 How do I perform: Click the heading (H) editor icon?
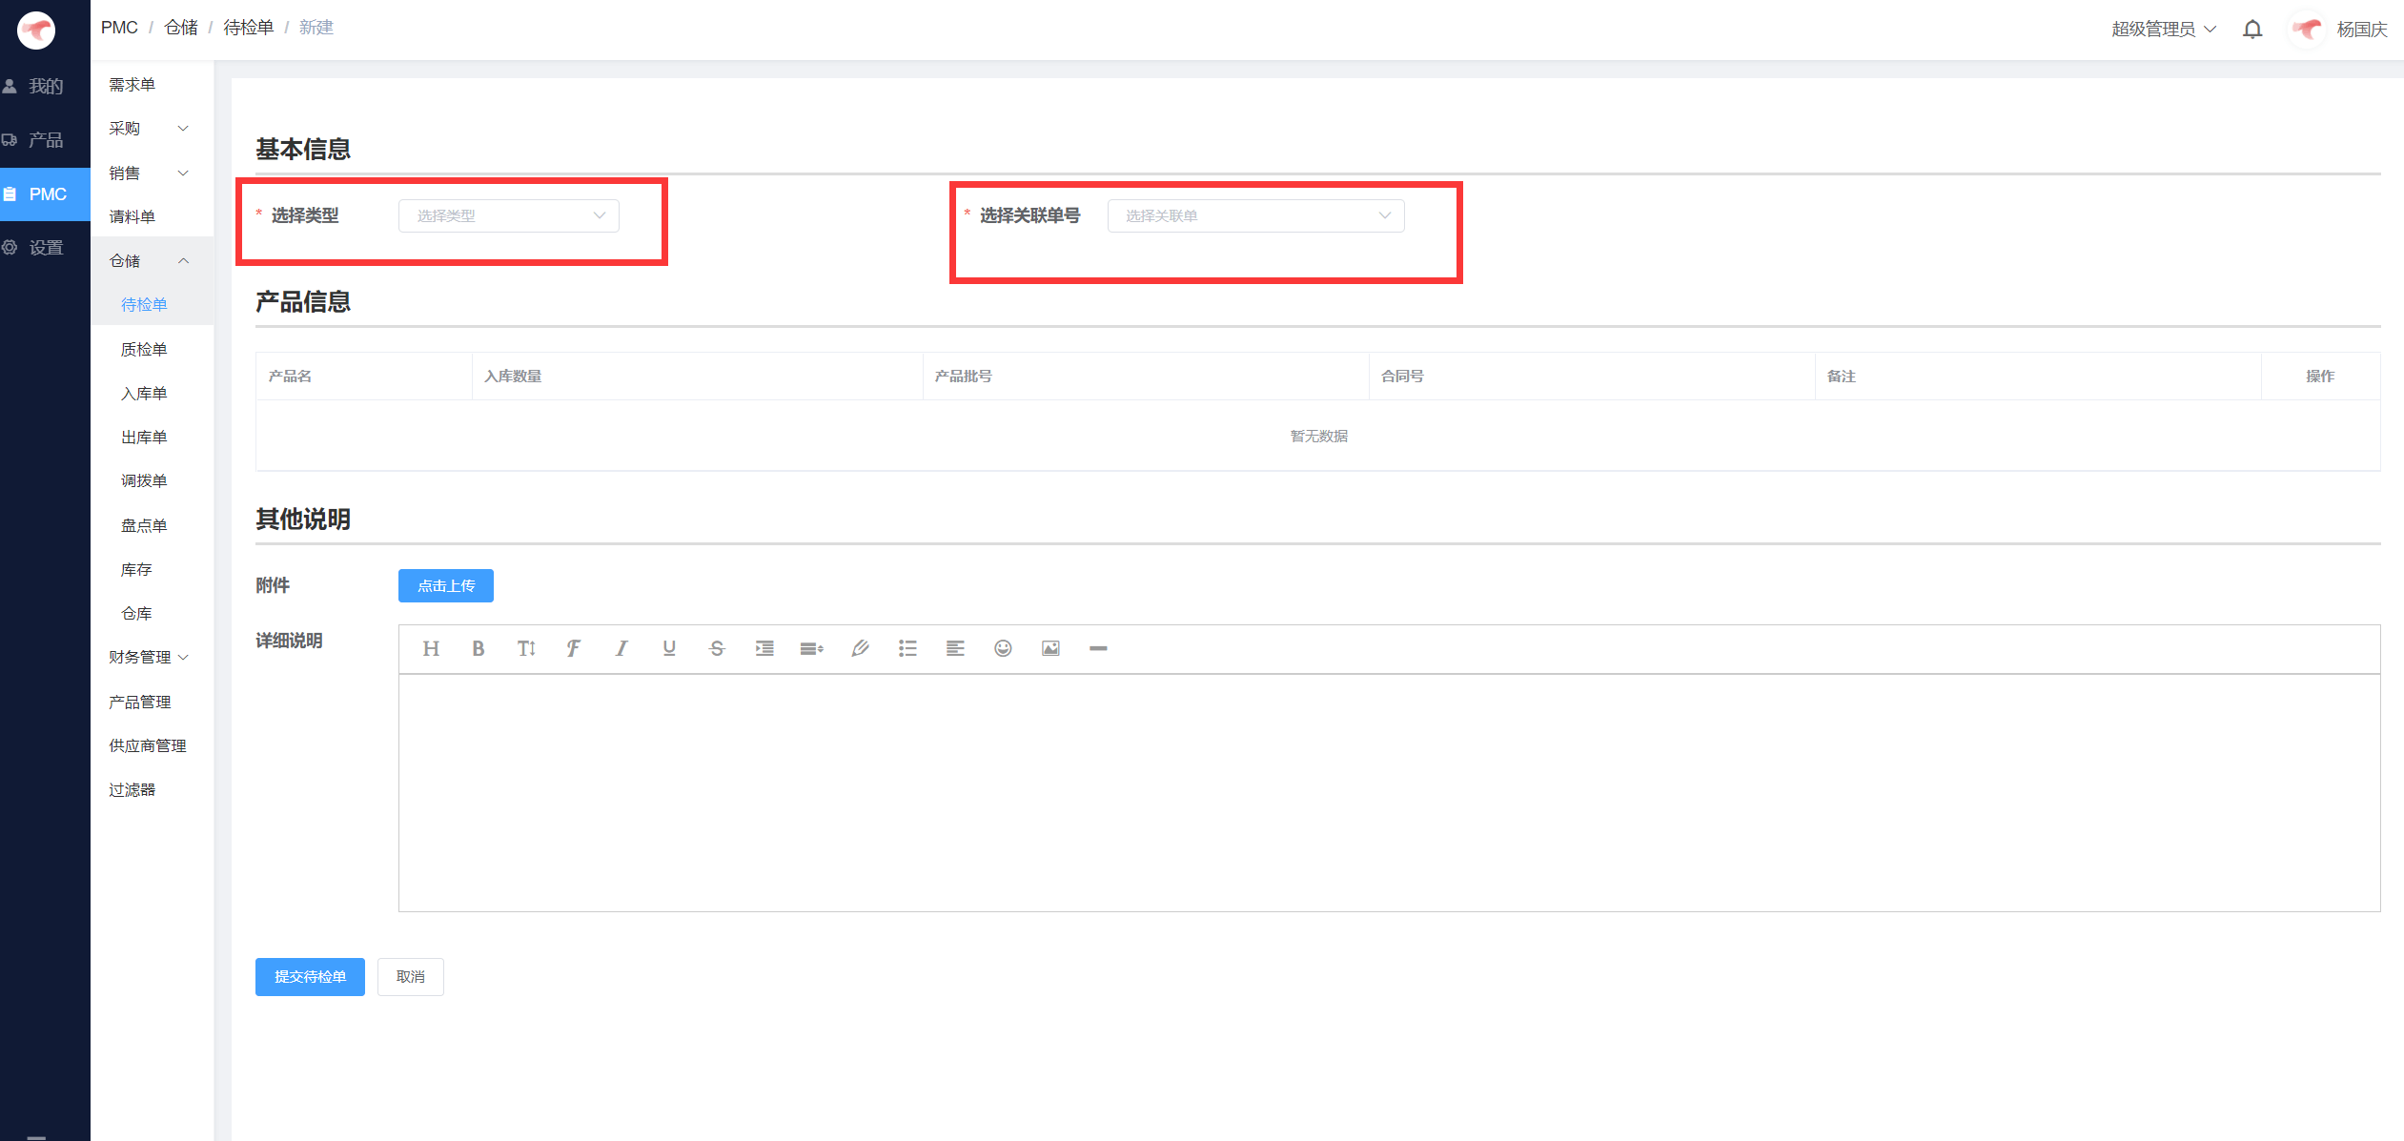coord(431,648)
